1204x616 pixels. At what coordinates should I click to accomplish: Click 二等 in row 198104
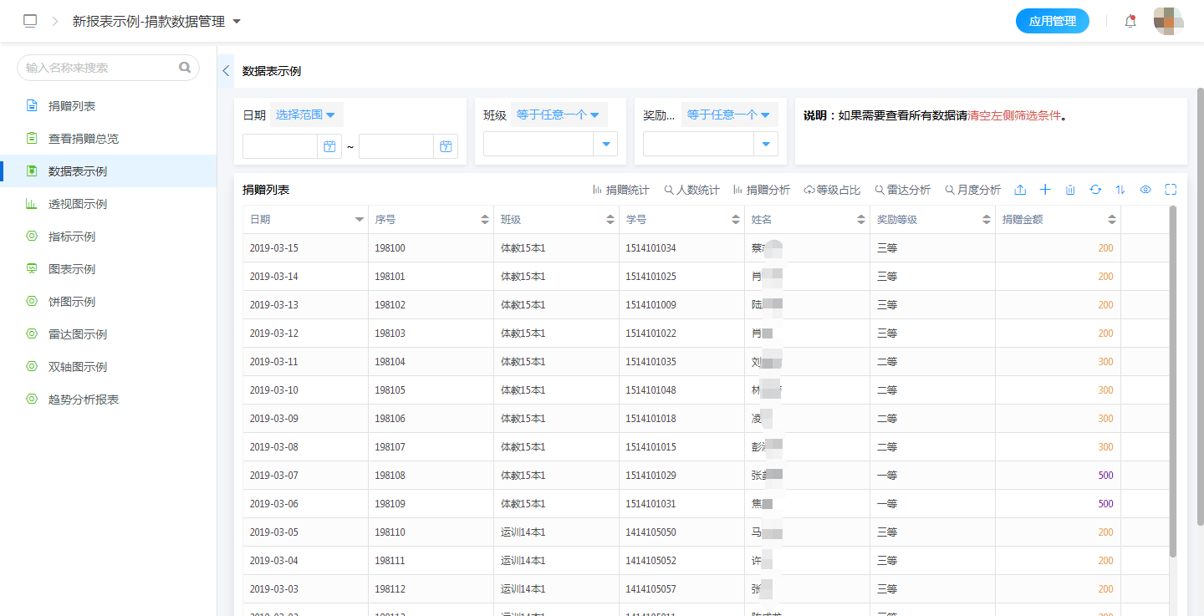point(887,362)
